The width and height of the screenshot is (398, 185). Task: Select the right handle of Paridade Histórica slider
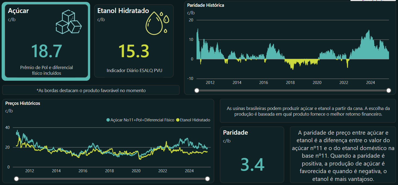click(x=389, y=90)
